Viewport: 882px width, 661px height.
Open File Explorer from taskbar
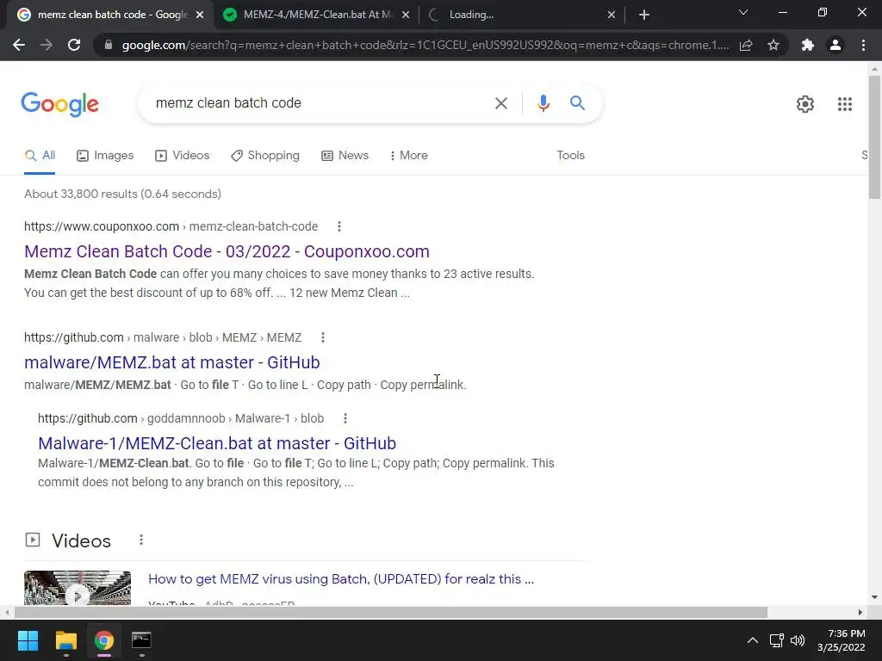point(65,640)
